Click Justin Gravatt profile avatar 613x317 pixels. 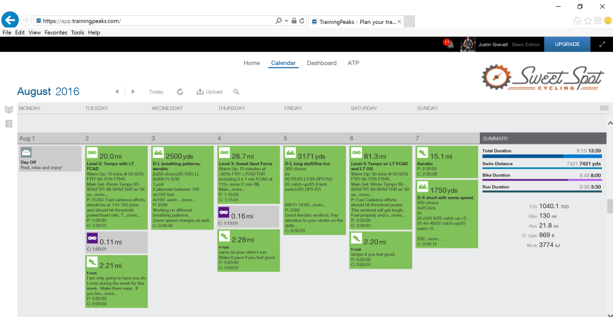pos(468,44)
